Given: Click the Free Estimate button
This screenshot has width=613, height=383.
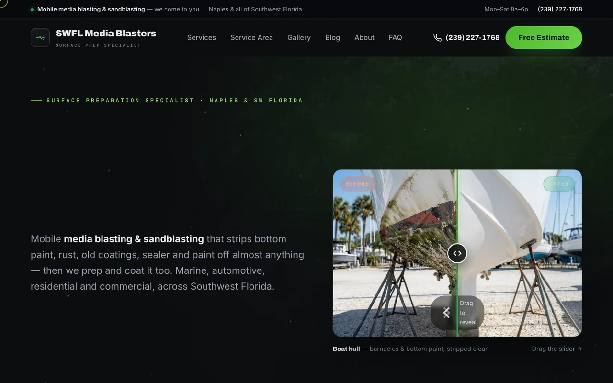Looking at the screenshot, I should tap(544, 37).
